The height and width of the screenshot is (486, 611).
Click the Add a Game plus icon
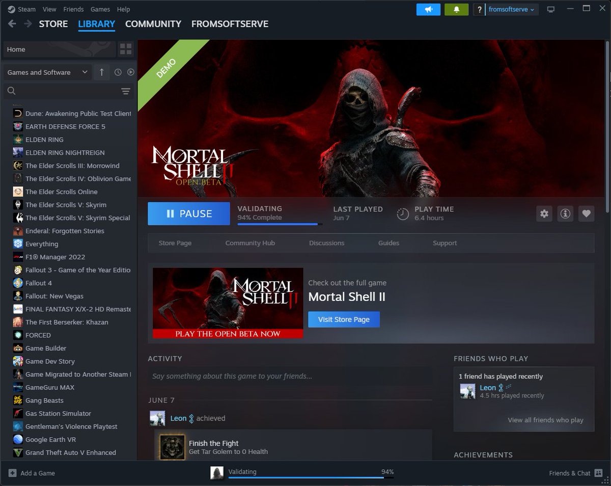click(x=13, y=473)
